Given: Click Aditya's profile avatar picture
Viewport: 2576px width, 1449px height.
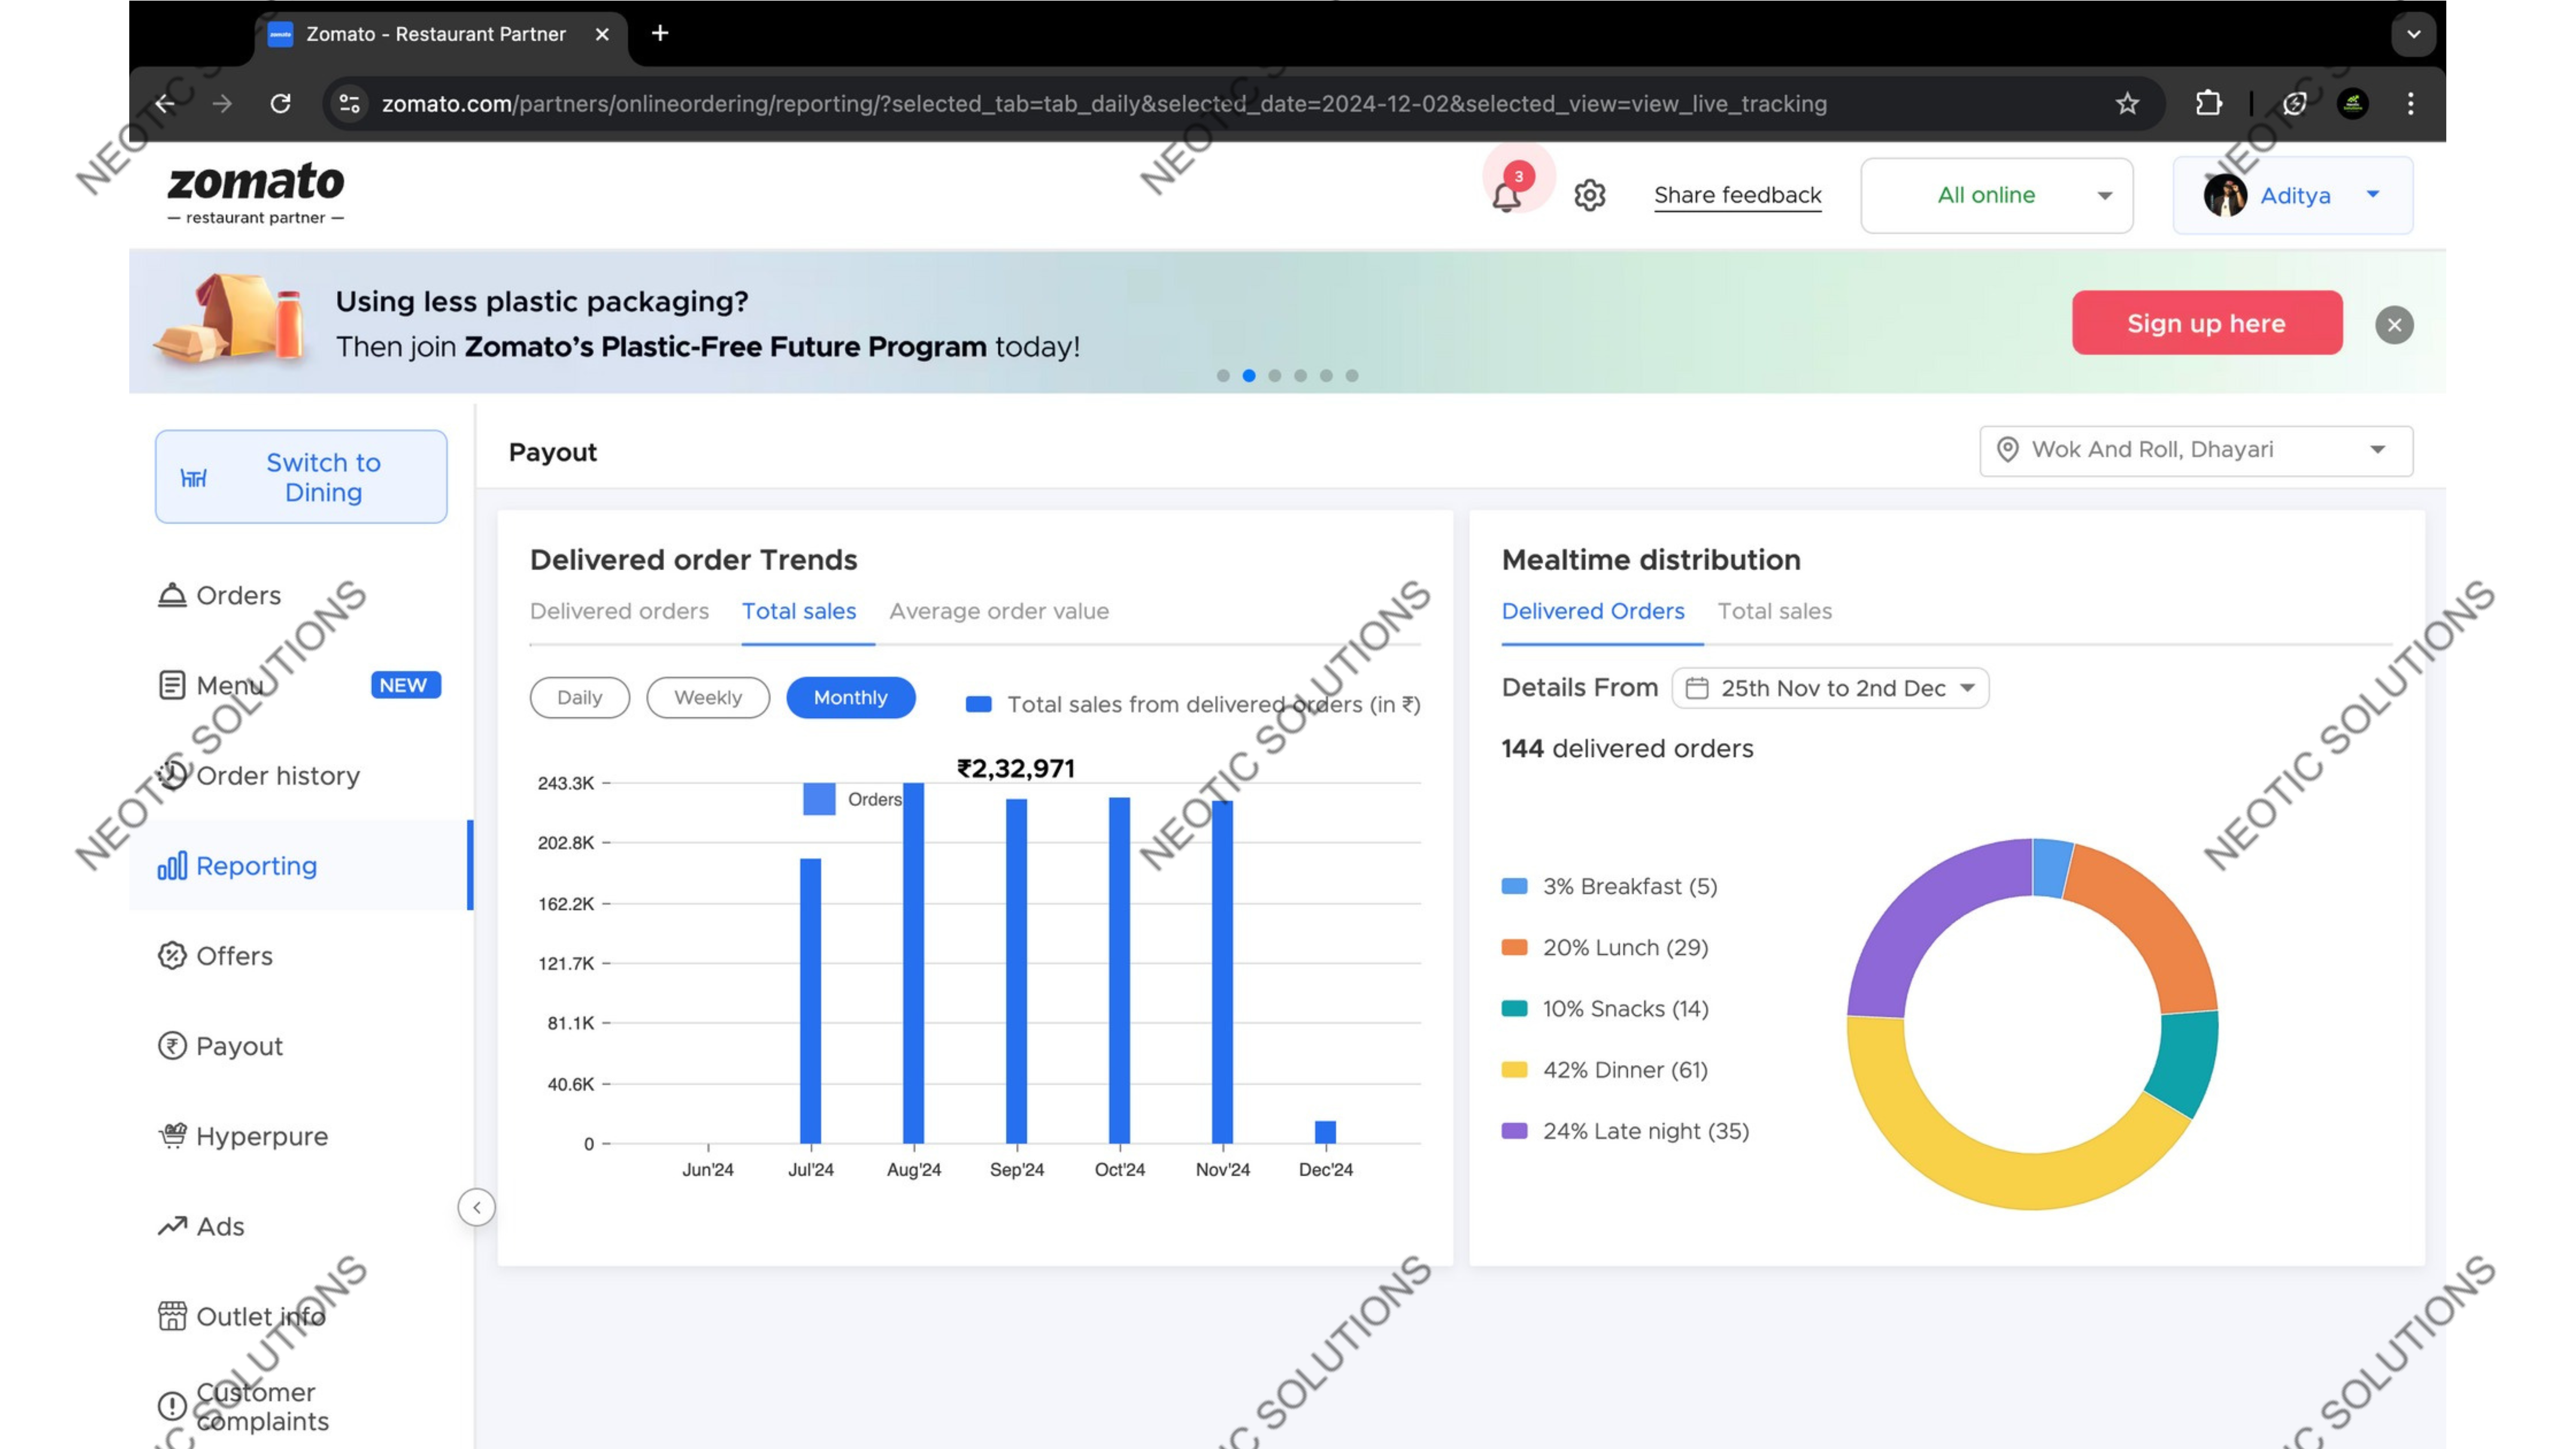Looking at the screenshot, I should point(2225,195).
